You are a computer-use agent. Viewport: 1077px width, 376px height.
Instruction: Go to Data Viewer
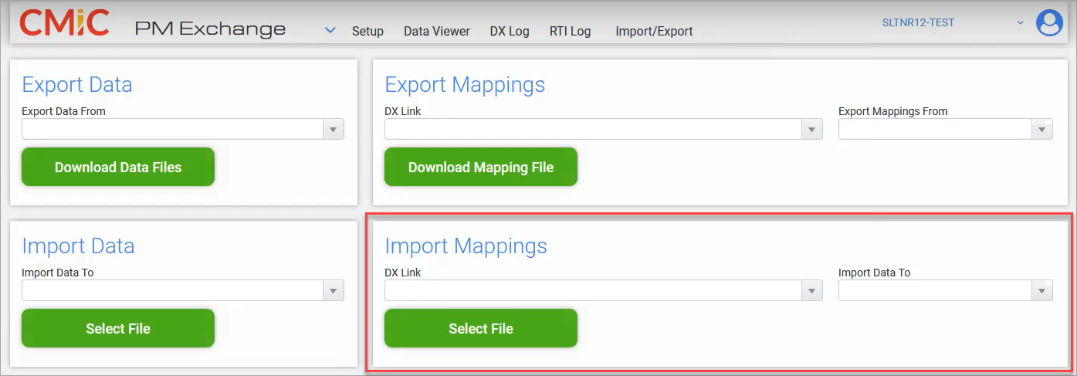437,32
